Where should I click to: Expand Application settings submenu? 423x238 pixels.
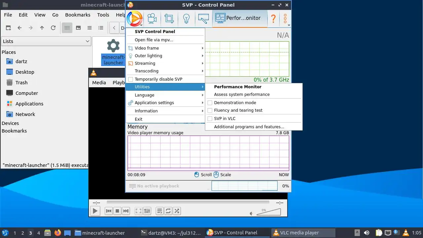pos(165,103)
